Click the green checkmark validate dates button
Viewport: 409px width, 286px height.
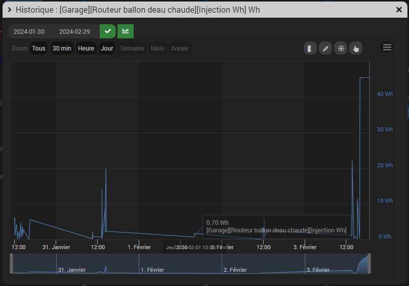(108, 31)
